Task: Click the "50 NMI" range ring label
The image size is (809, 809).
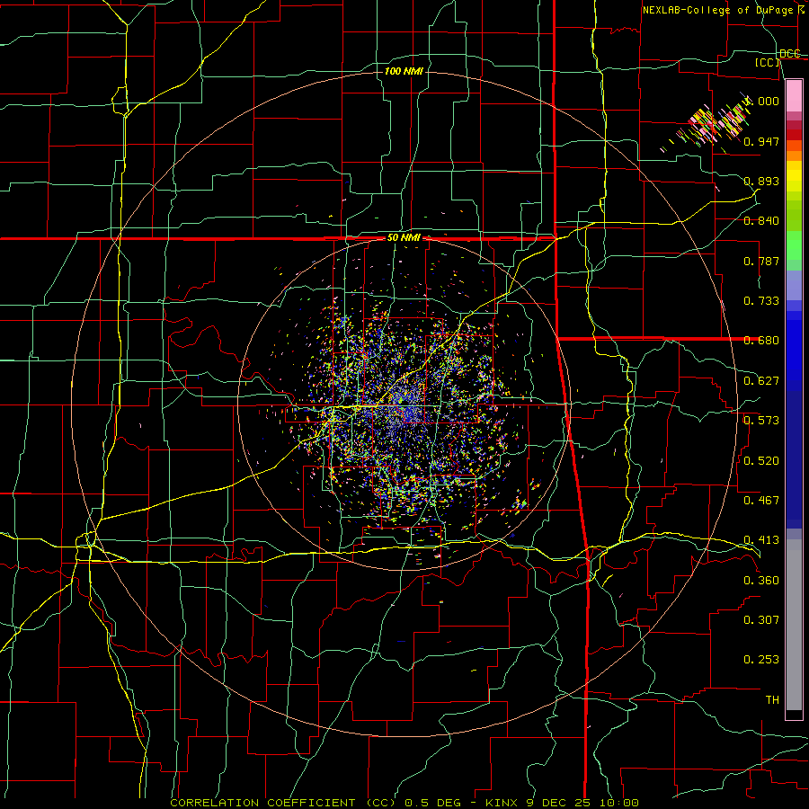Action: (x=404, y=238)
